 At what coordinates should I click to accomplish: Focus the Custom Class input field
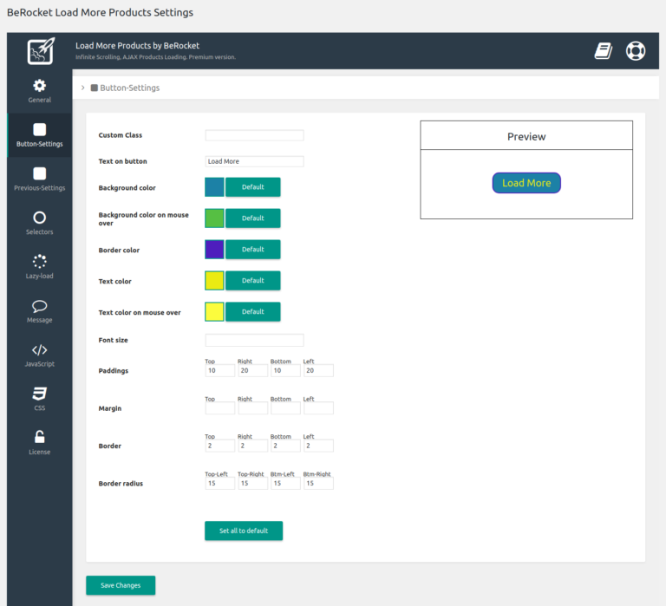pyautogui.click(x=254, y=135)
